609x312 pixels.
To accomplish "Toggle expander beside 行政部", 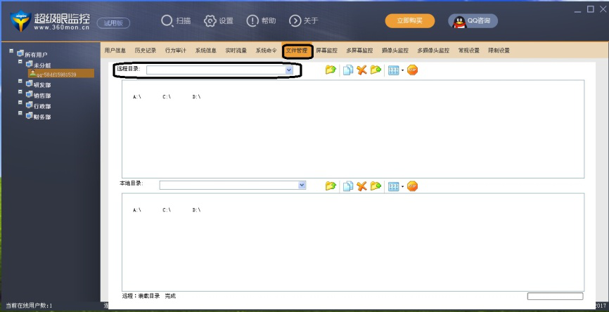I will (20, 103).
